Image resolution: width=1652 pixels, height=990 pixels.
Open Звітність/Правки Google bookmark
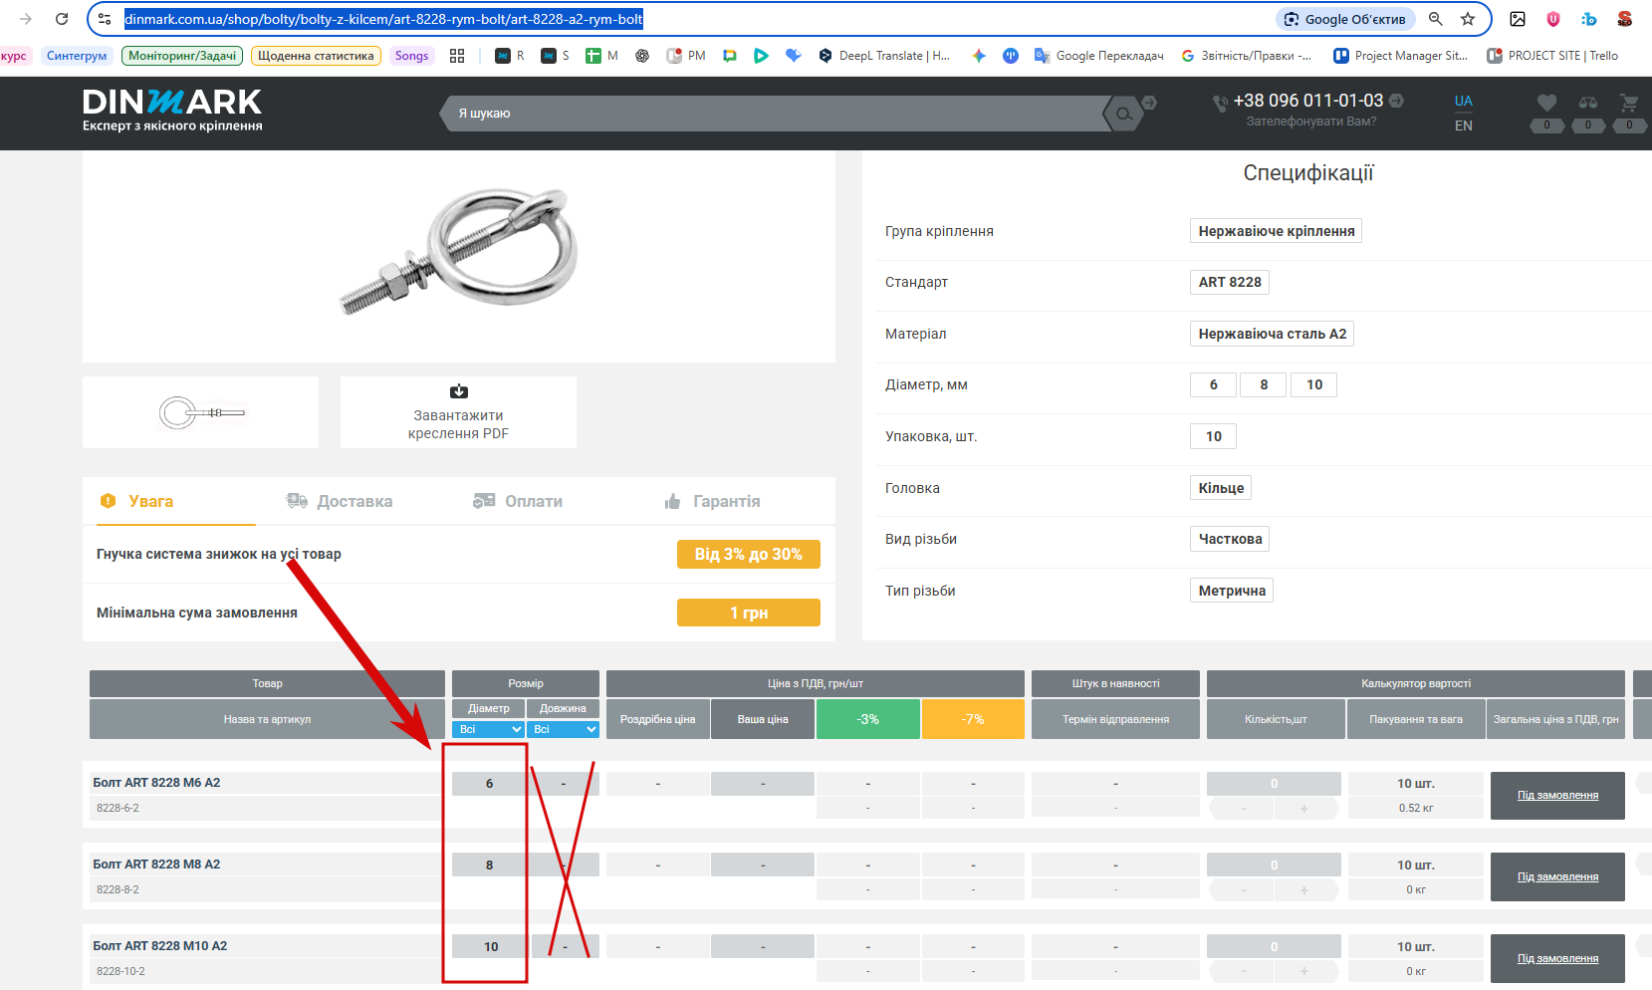1246,56
